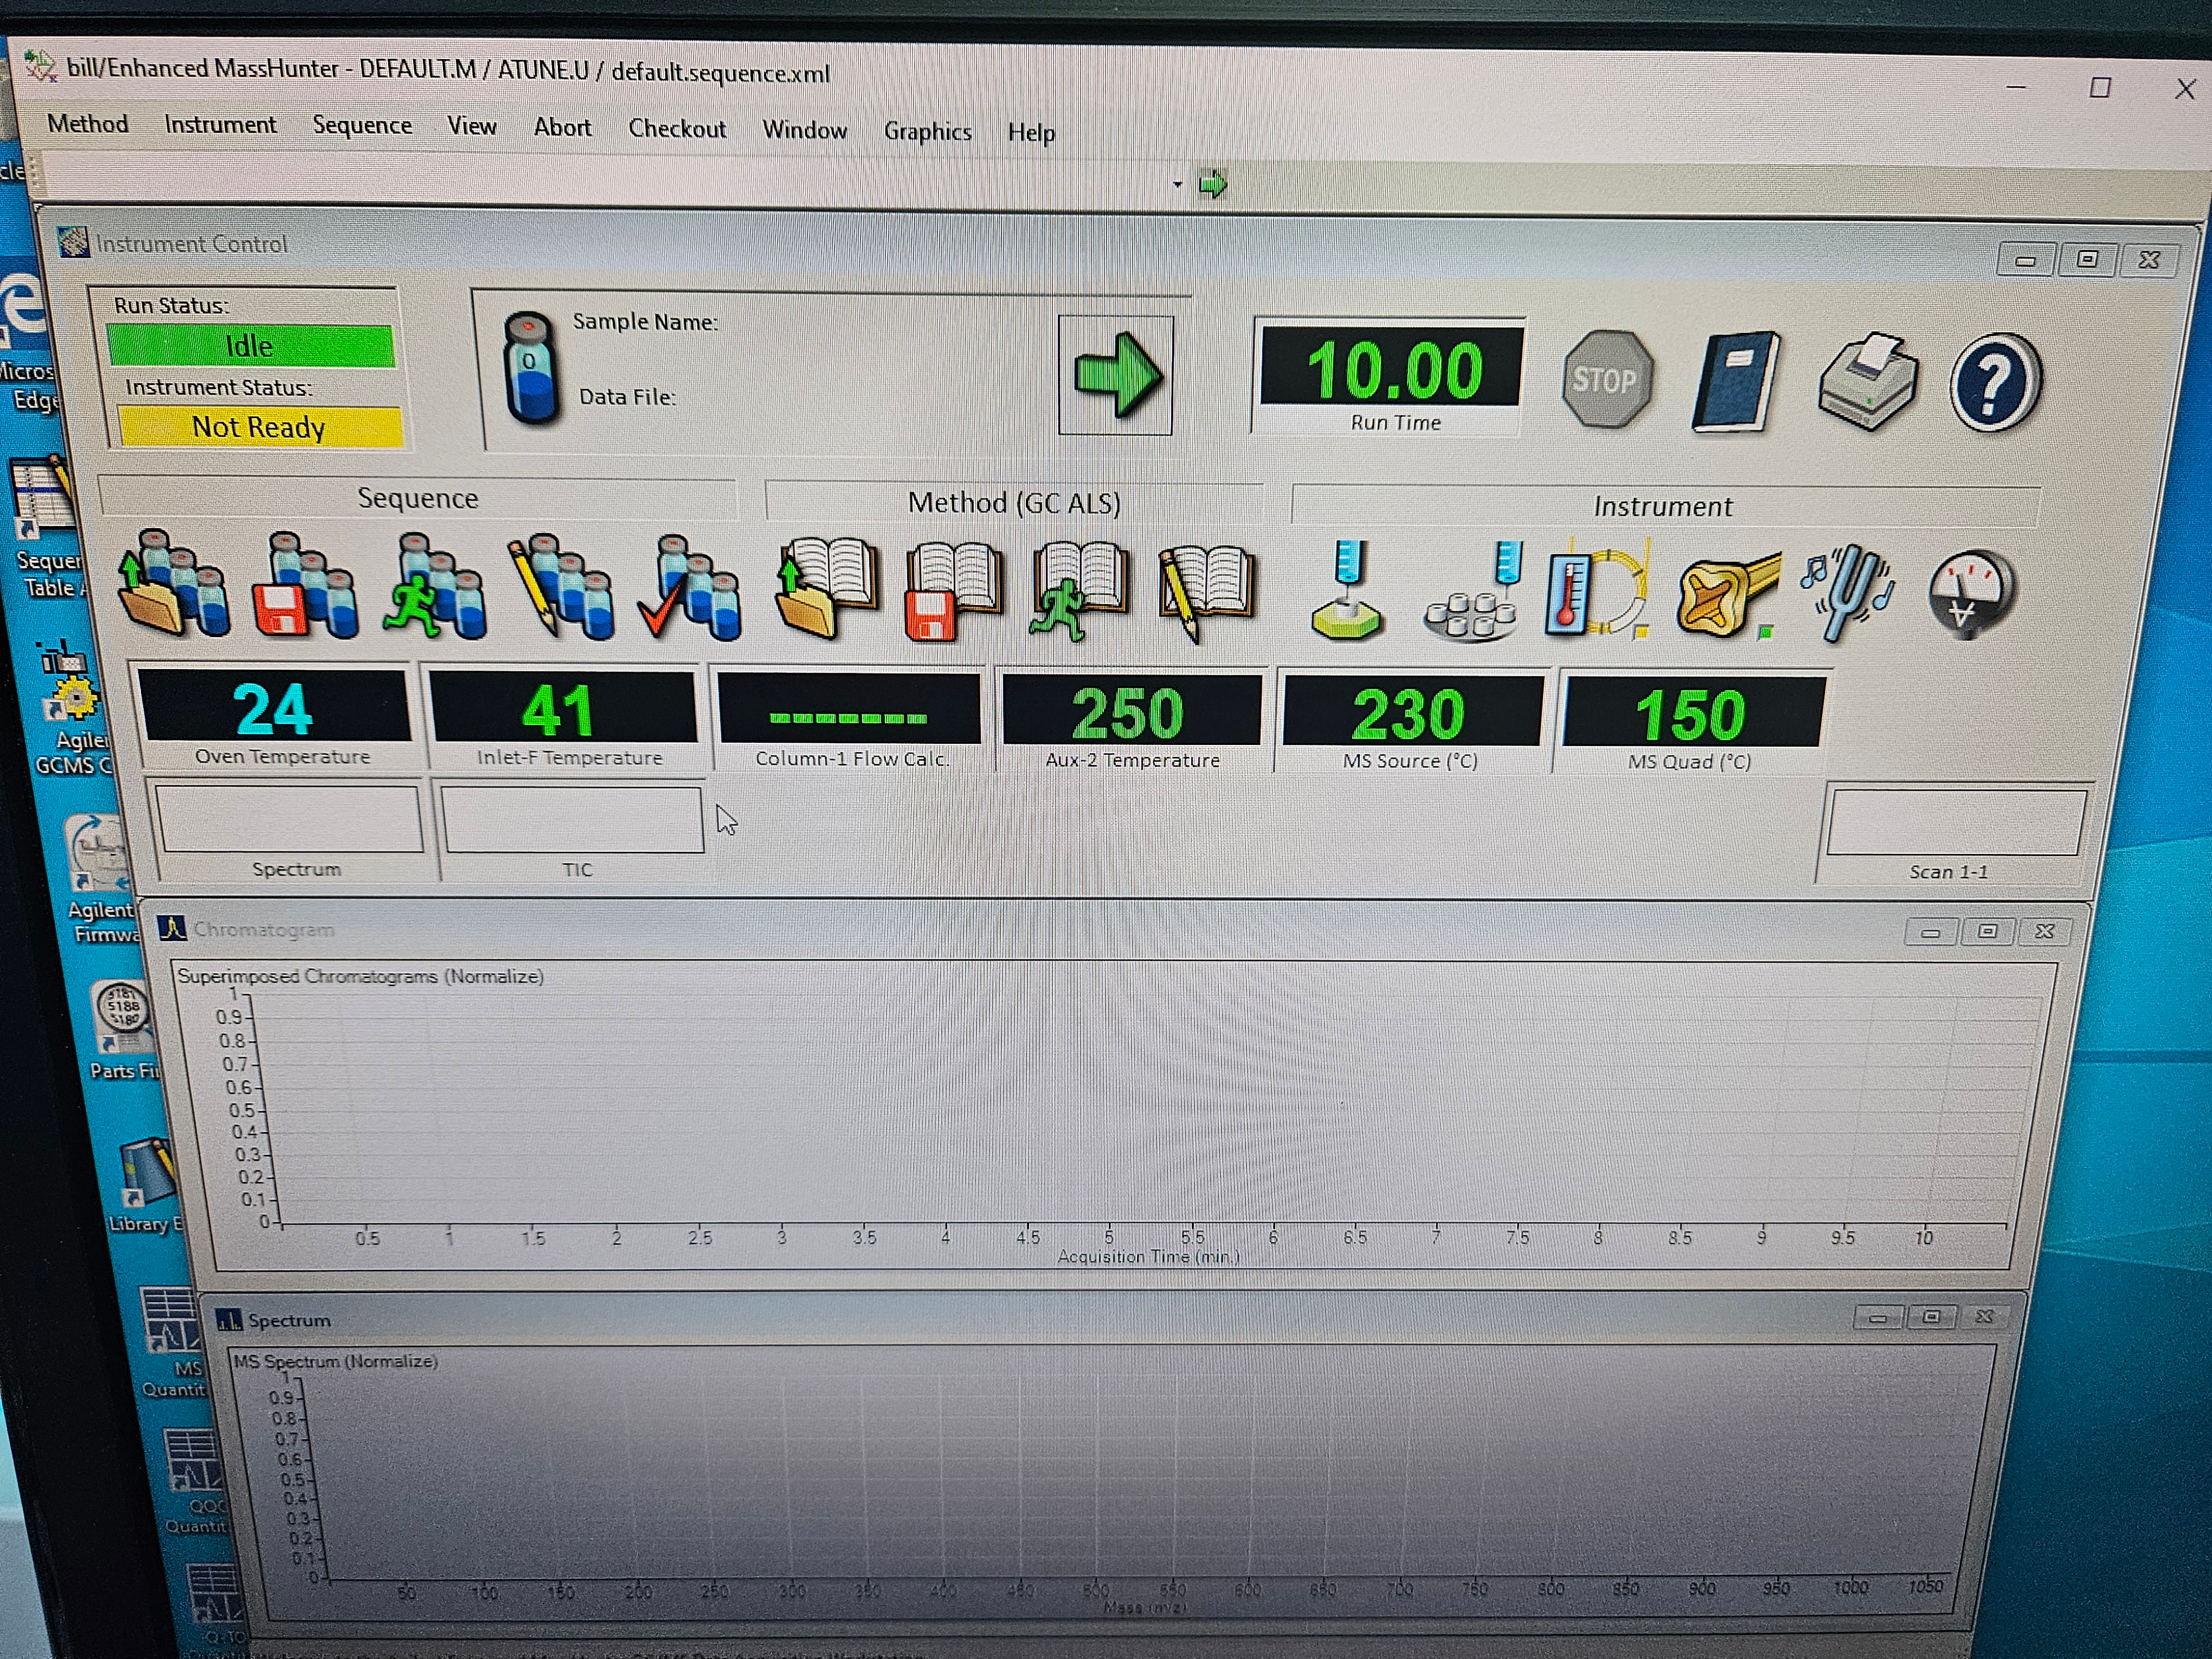
Task: Click the empty TIC monitor box
Action: tap(573, 820)
